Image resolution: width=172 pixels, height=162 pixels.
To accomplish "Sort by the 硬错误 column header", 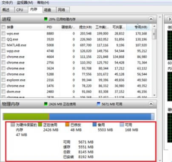I will (x=68, y=27).
